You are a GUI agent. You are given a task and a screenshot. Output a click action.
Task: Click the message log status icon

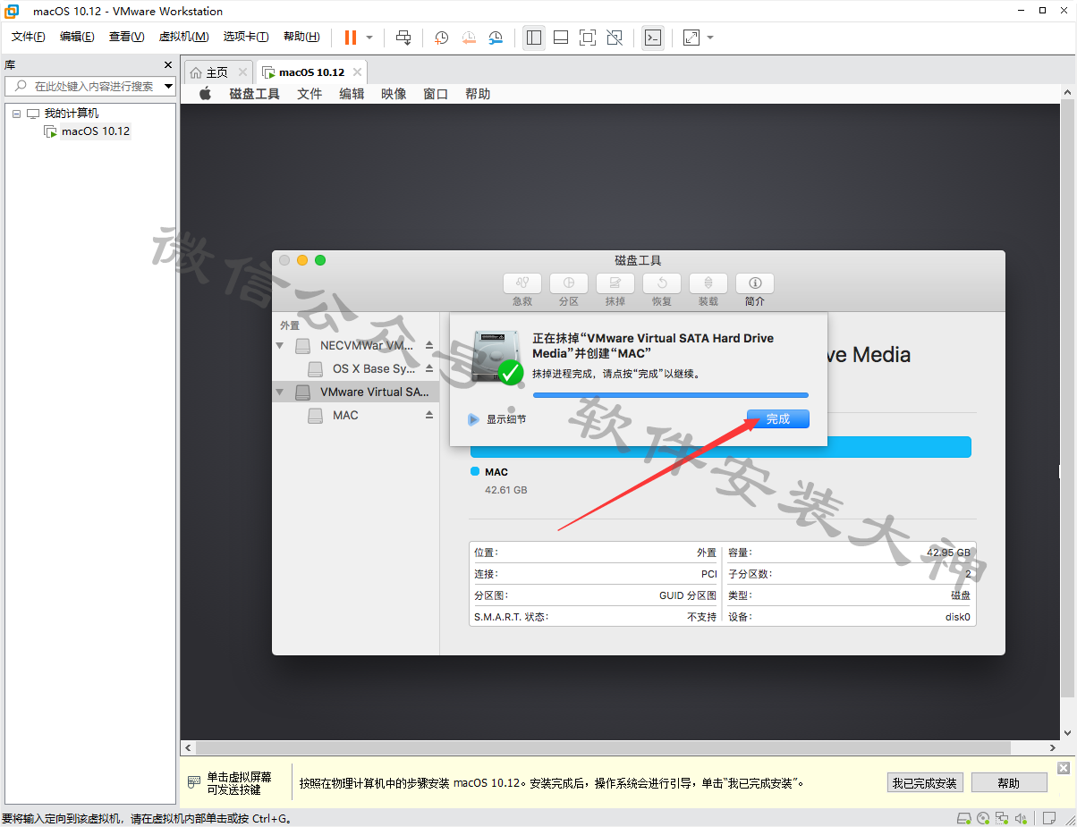[1048, 818]
